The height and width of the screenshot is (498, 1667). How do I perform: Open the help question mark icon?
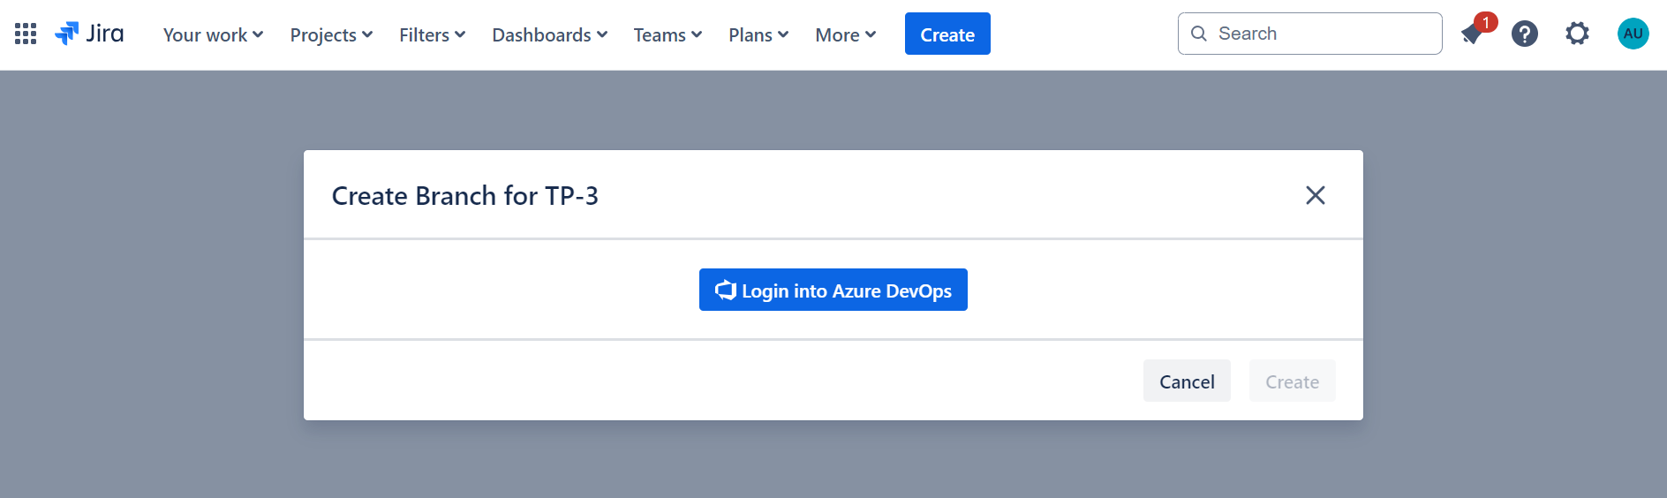[x=1525, y=34]
